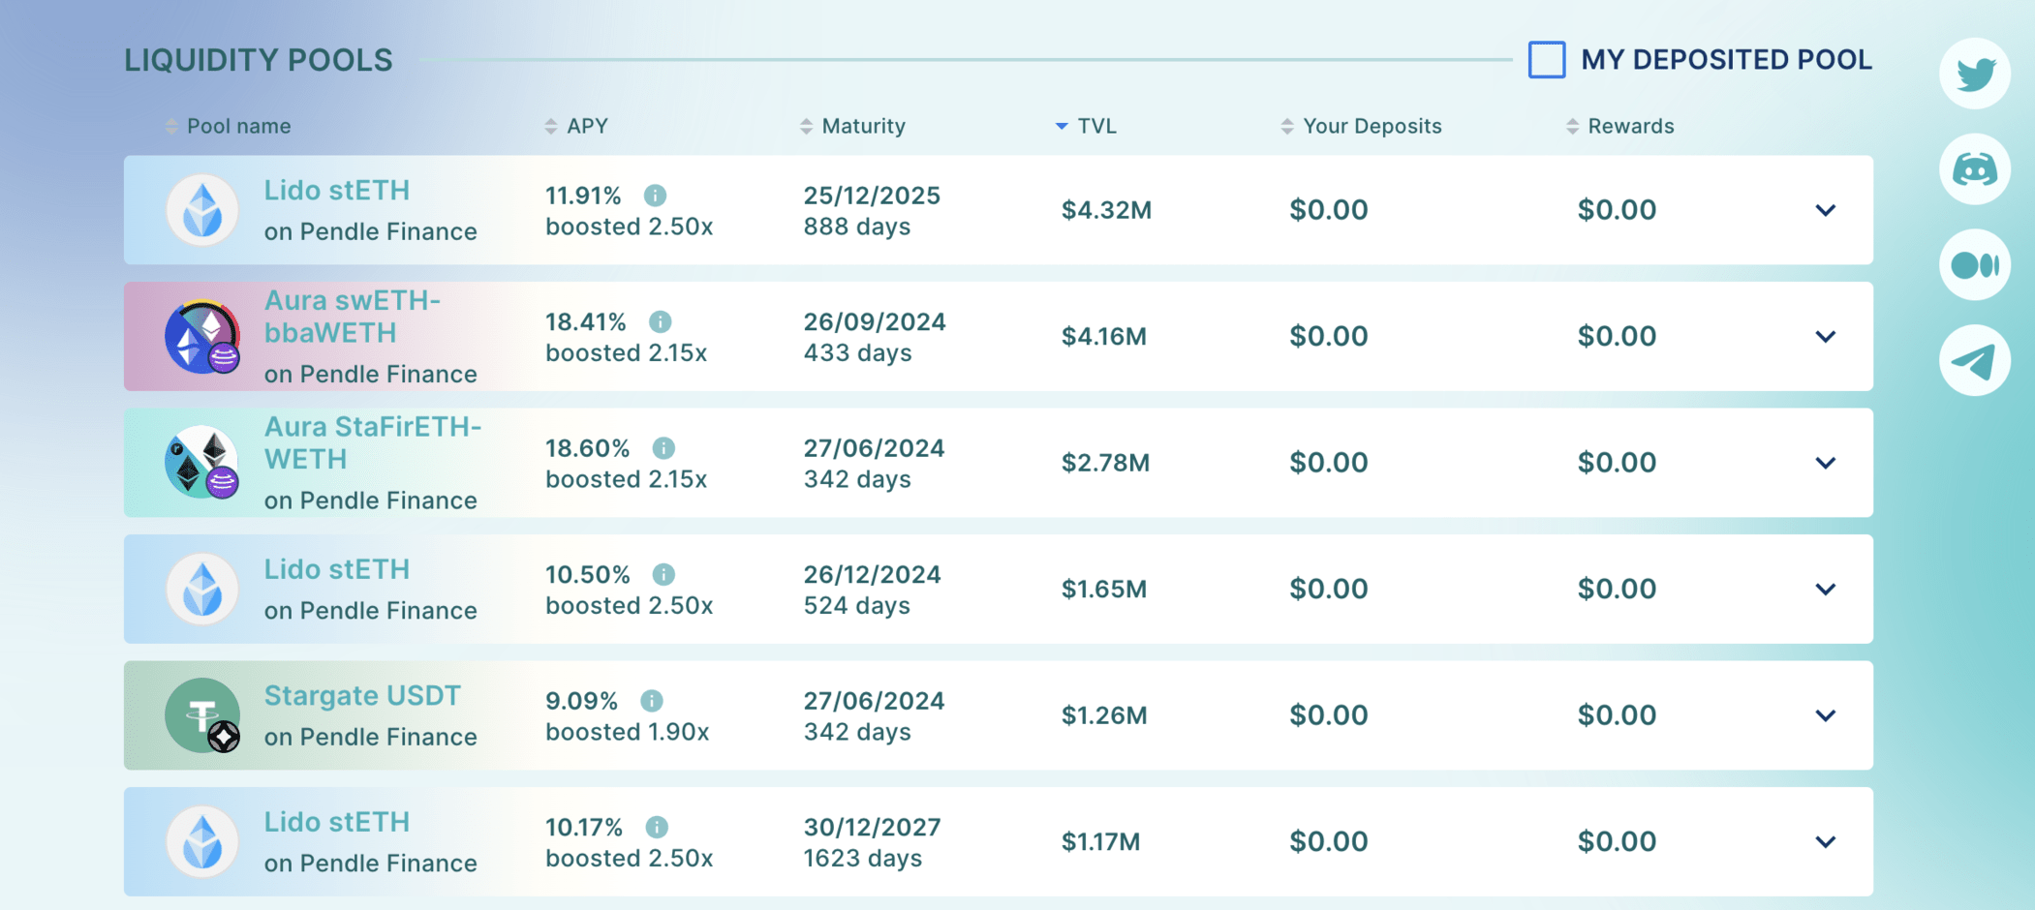Click Aura StaFirETH-WETH pool token icon
Screen dimensions: 2035x910
[202, 463]
